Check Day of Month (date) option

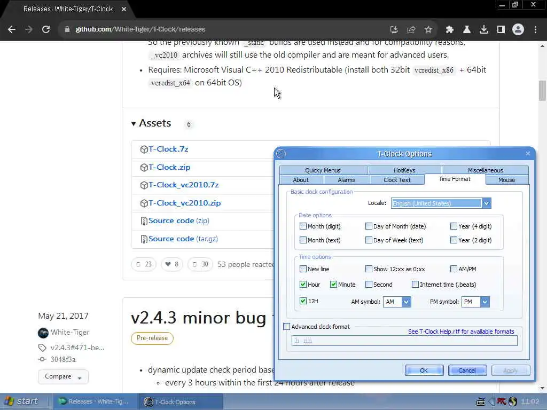[369, 226]
